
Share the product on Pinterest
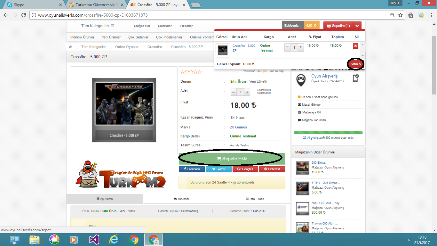tap(272, 169)
